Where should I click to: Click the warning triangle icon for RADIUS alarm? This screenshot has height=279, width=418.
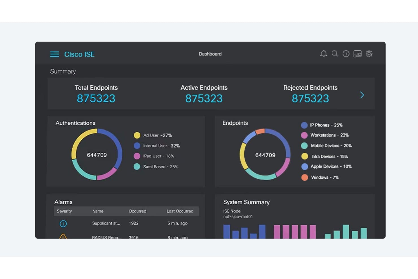[63, 236]
